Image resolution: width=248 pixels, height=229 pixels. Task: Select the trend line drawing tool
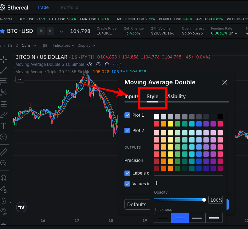3,70
